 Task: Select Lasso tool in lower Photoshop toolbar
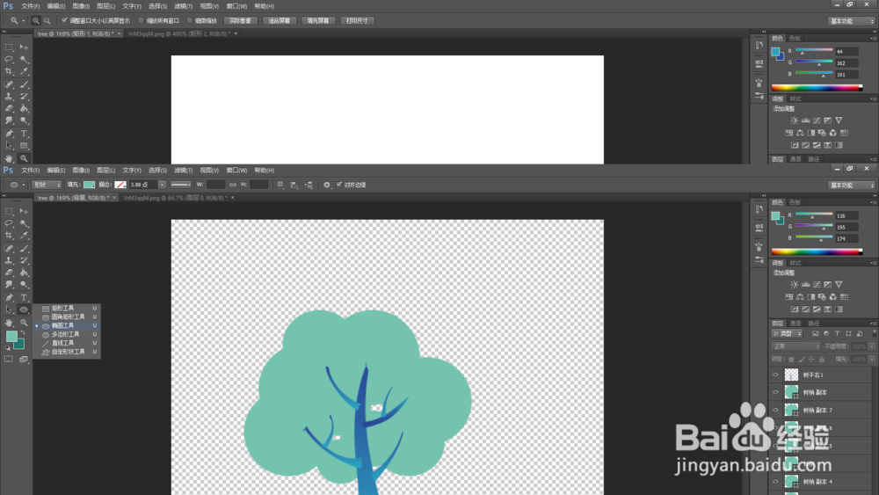pyautogui.click(x=9, y=223)
